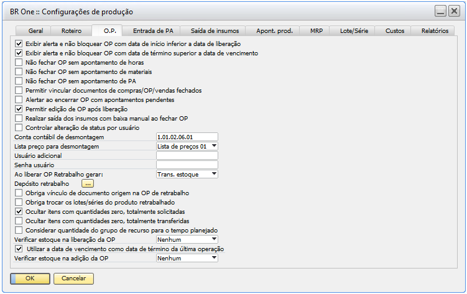Open the MRP tab
467x294 pixels.
click(317, 30)
